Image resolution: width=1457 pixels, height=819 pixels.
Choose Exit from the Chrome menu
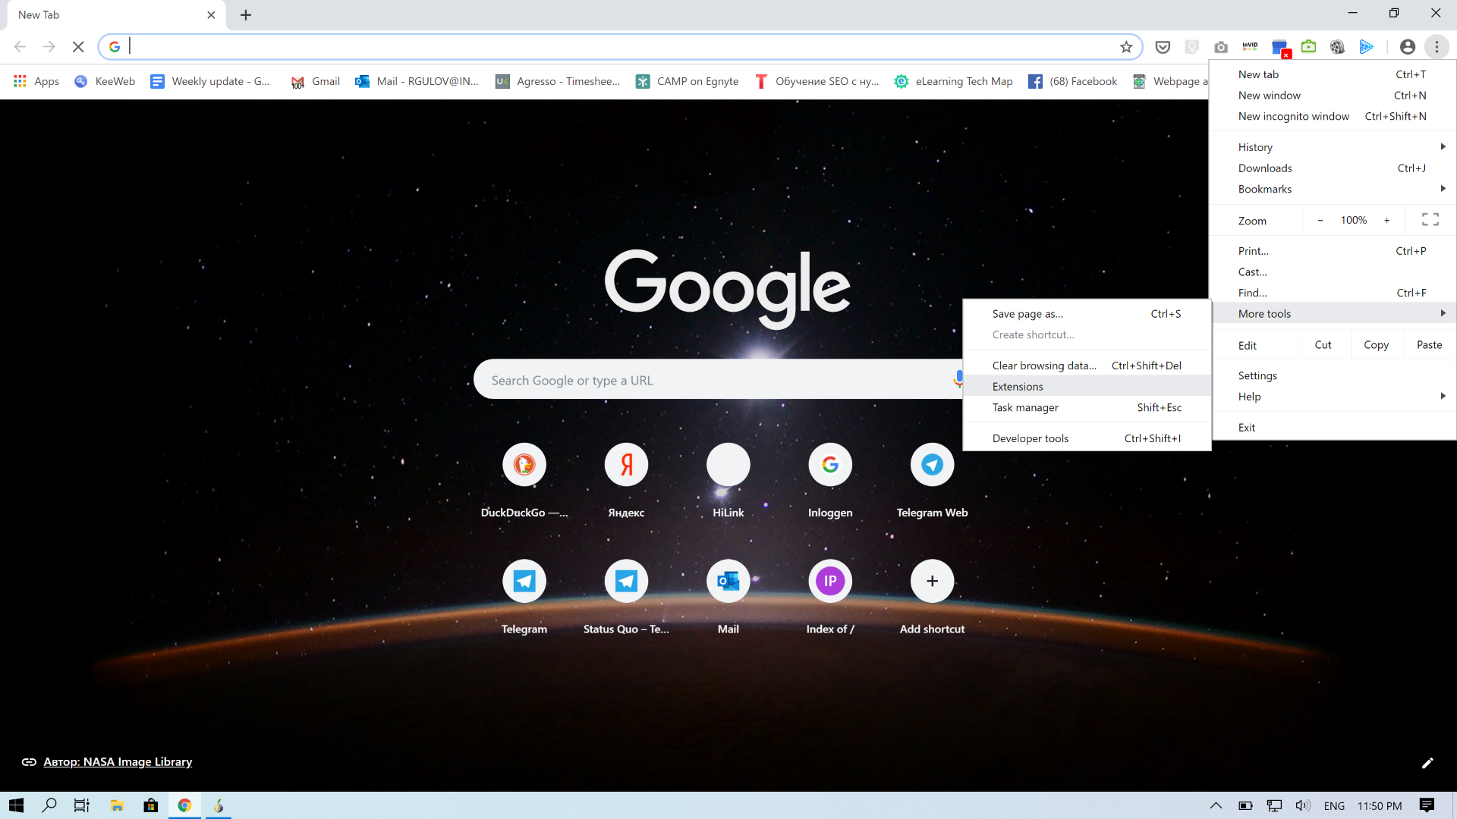tap(1334, 428)
